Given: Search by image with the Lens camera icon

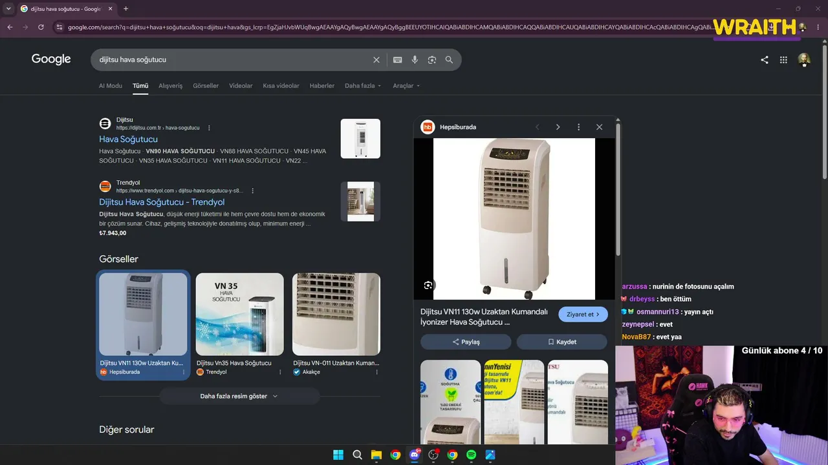Looking at the screenshot, I should [432, 59].
